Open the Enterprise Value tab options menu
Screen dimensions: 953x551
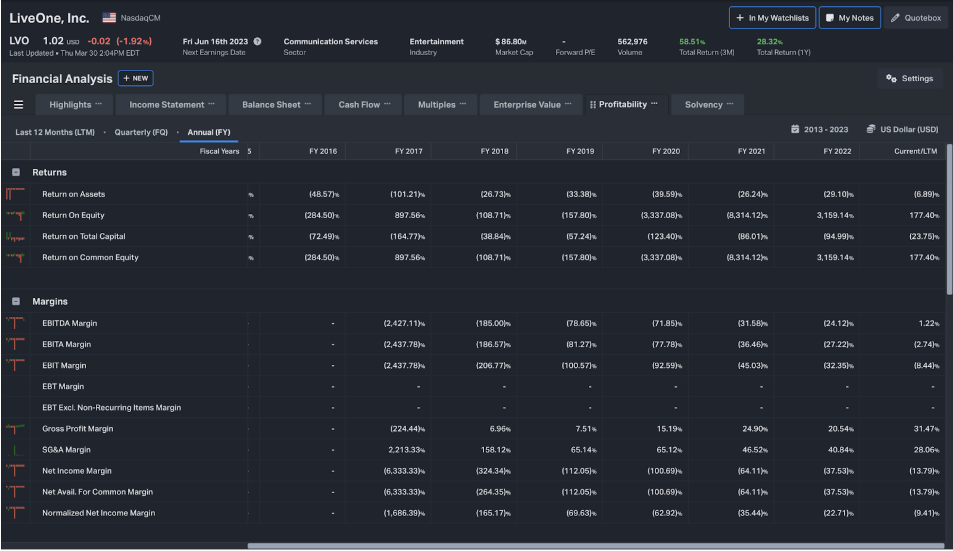coord(568,104)
